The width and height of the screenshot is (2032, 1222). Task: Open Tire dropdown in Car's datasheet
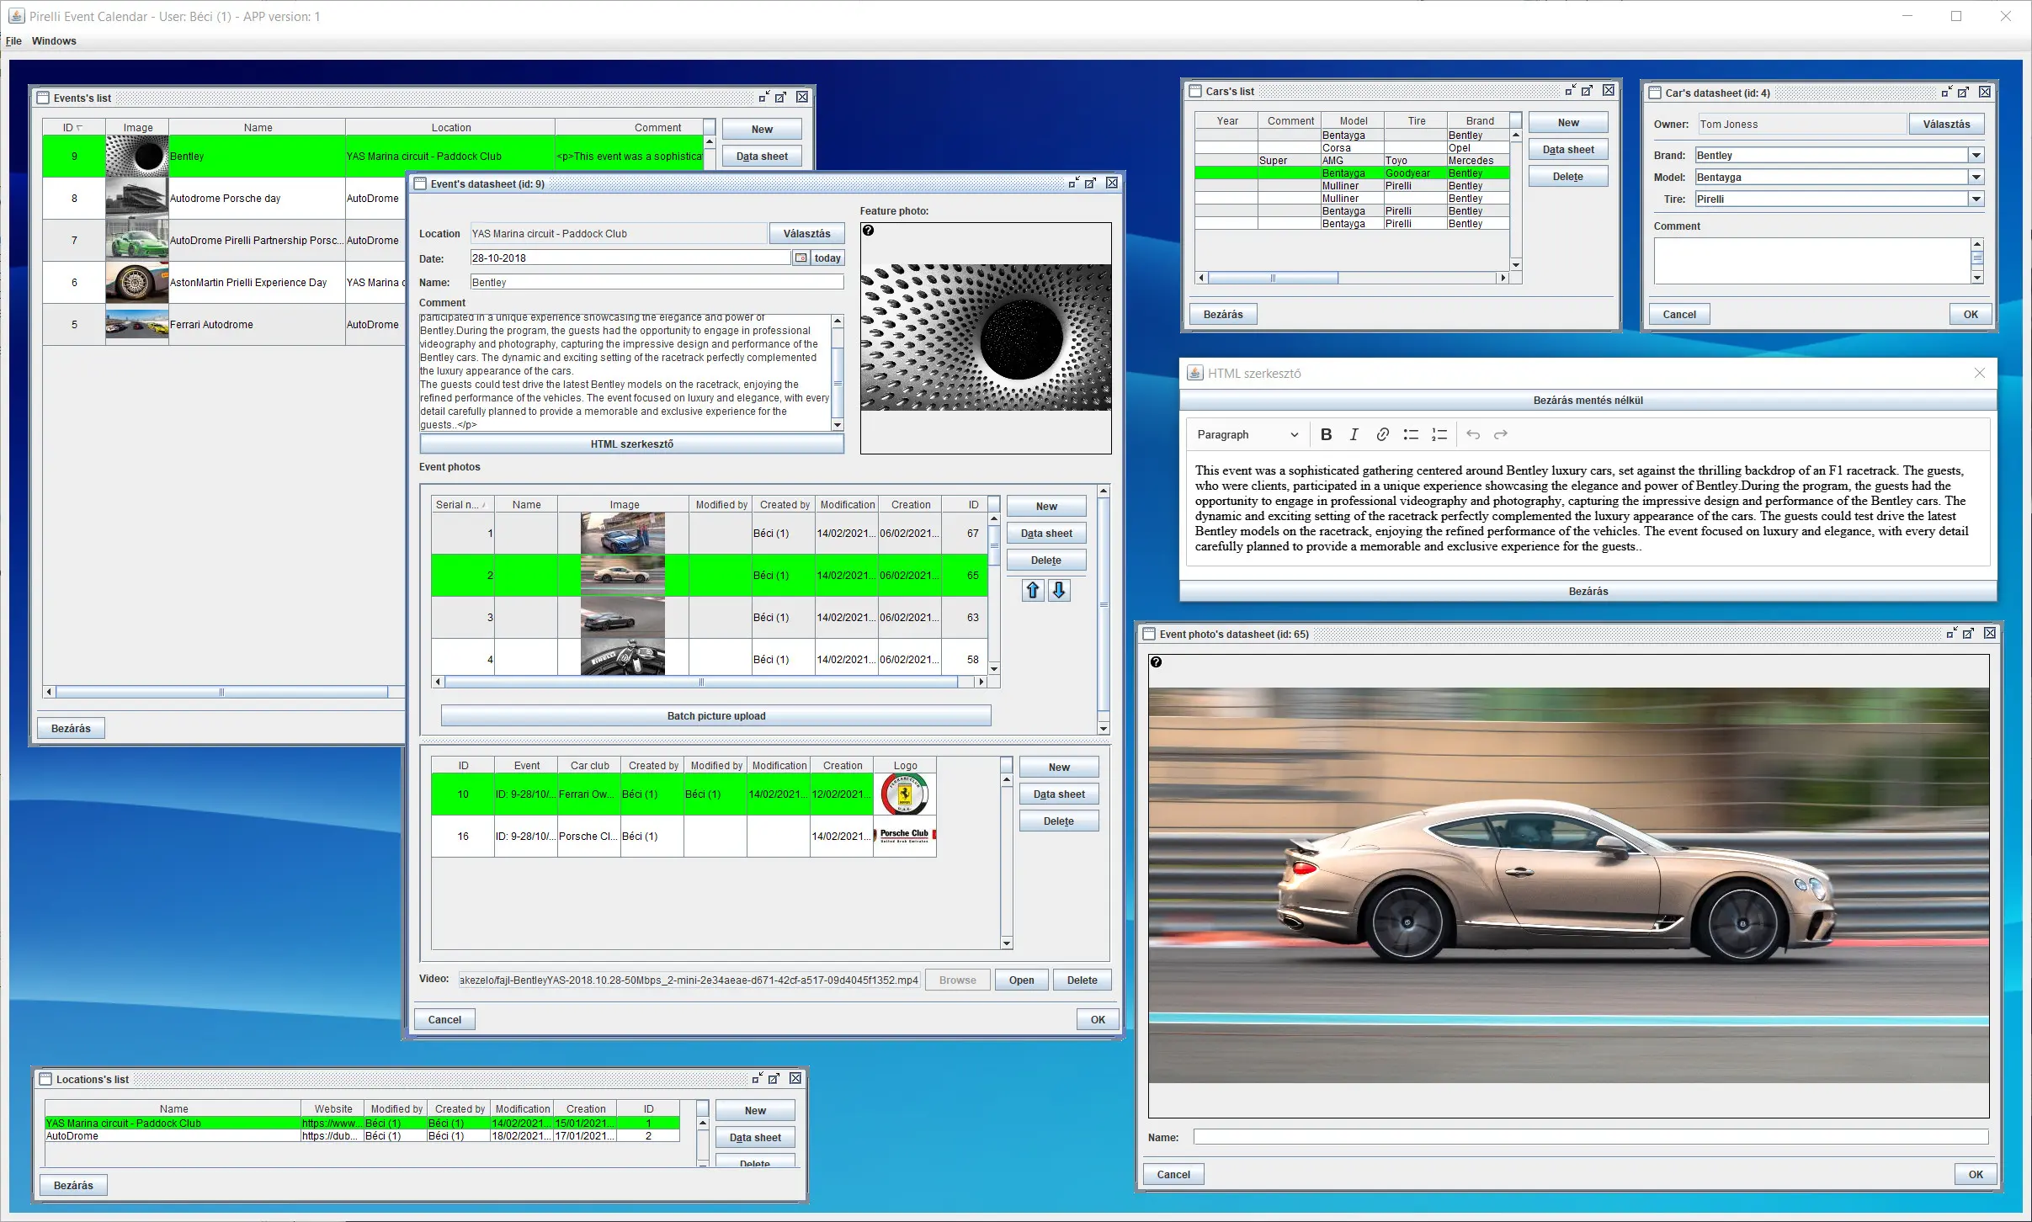point(1976,199)
